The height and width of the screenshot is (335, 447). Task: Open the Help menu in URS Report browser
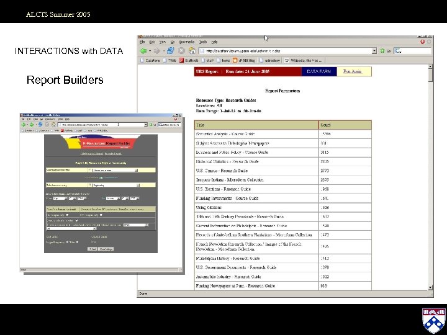214,42
